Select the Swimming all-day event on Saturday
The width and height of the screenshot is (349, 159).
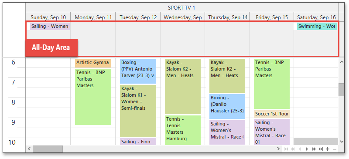tap(317, 26)
